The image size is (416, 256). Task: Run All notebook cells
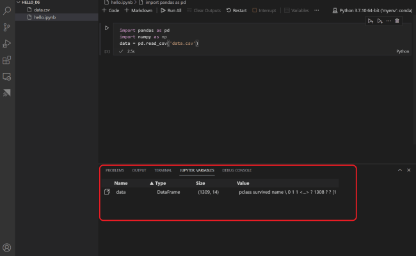coord(171,11)
